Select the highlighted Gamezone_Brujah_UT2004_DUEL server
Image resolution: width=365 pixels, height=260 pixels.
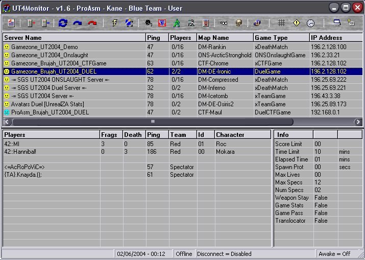183,72
